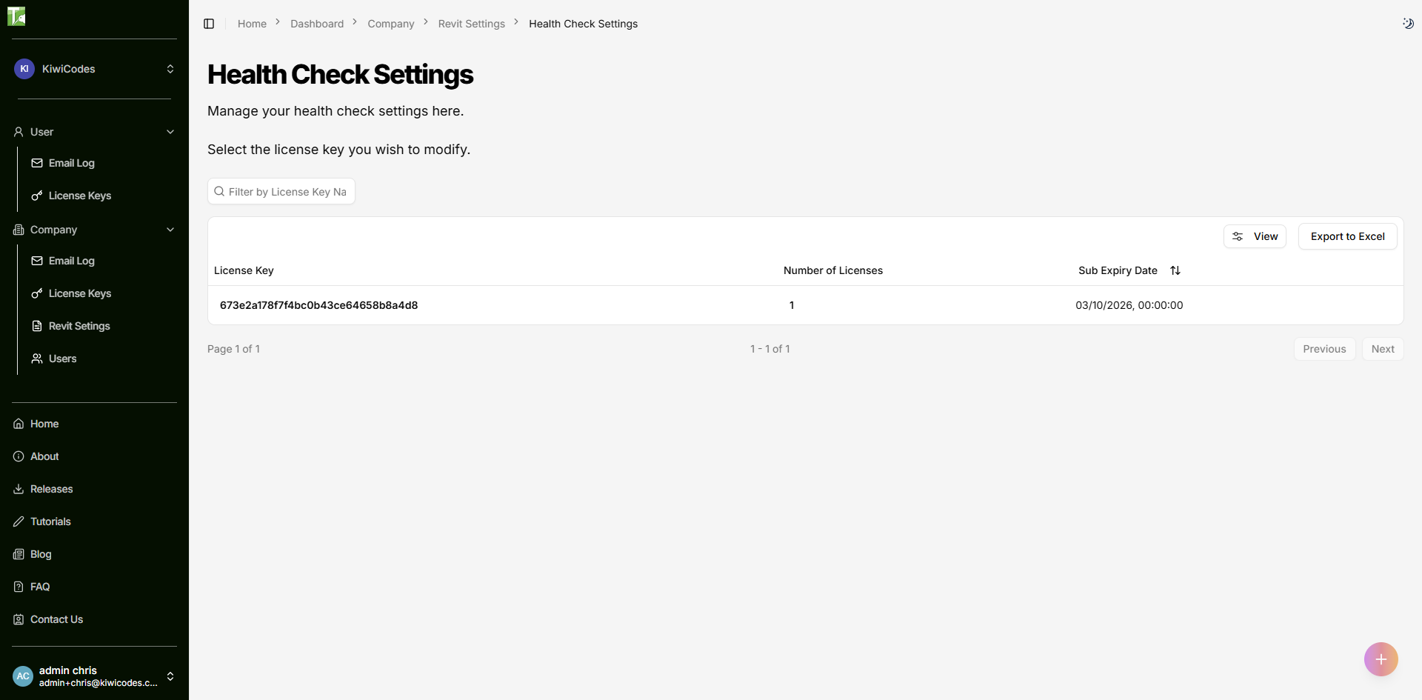Viewport: 1422px width, 700px height.
Task: Open the Blog sidebar link
Action: (x=41, y=554)
